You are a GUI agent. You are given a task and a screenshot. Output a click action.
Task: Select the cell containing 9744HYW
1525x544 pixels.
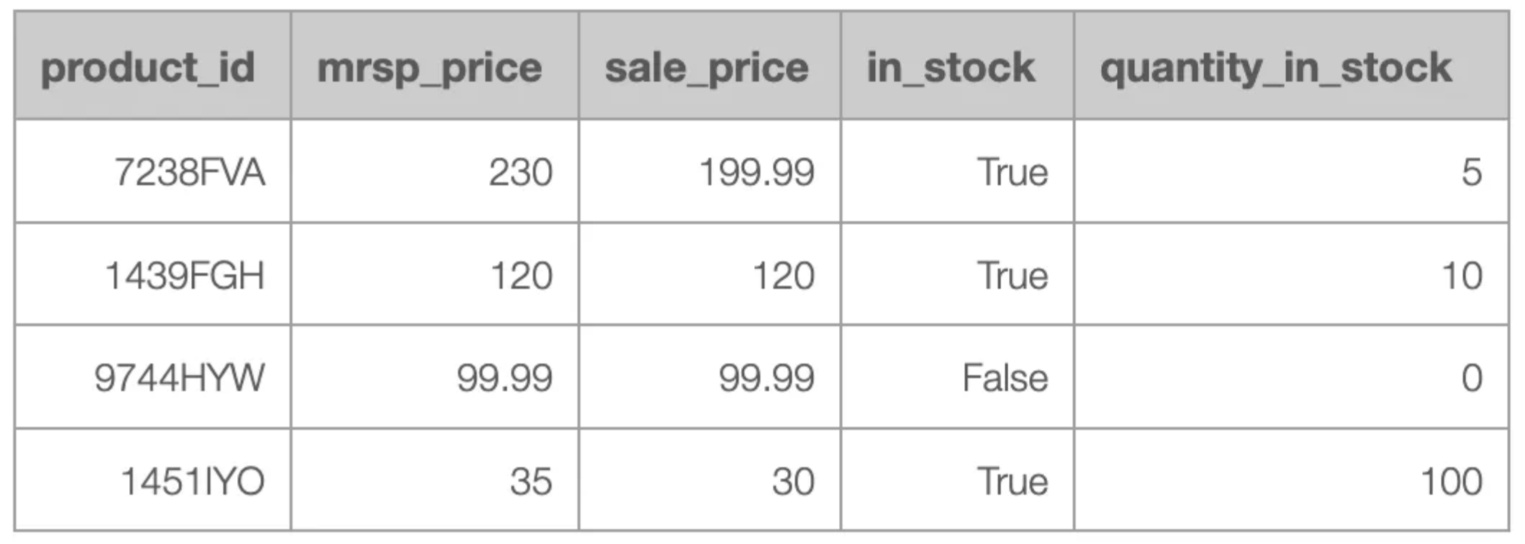(179, 378)
